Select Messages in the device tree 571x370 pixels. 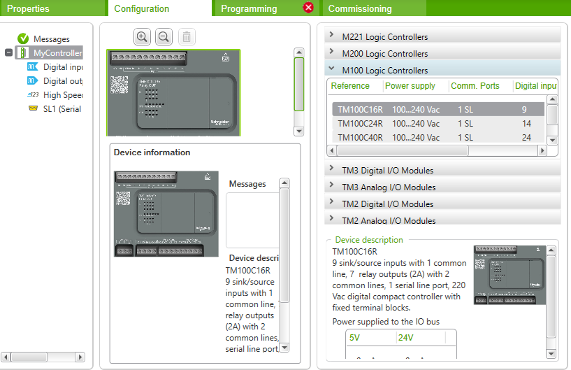[x=51, y=38]
